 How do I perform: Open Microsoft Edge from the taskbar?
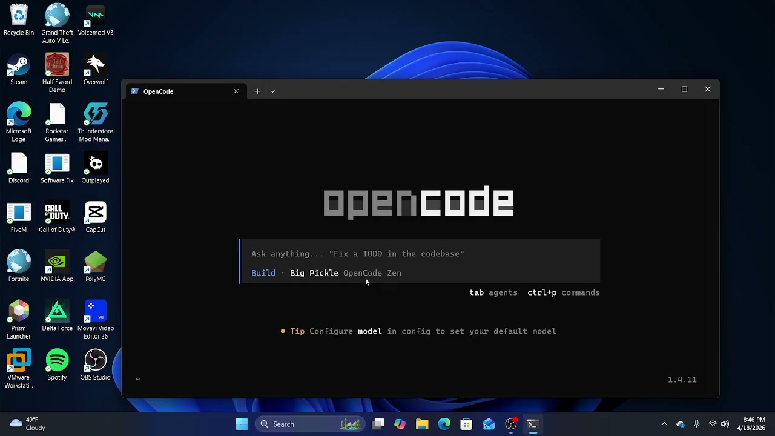click(x=444, y=424)
